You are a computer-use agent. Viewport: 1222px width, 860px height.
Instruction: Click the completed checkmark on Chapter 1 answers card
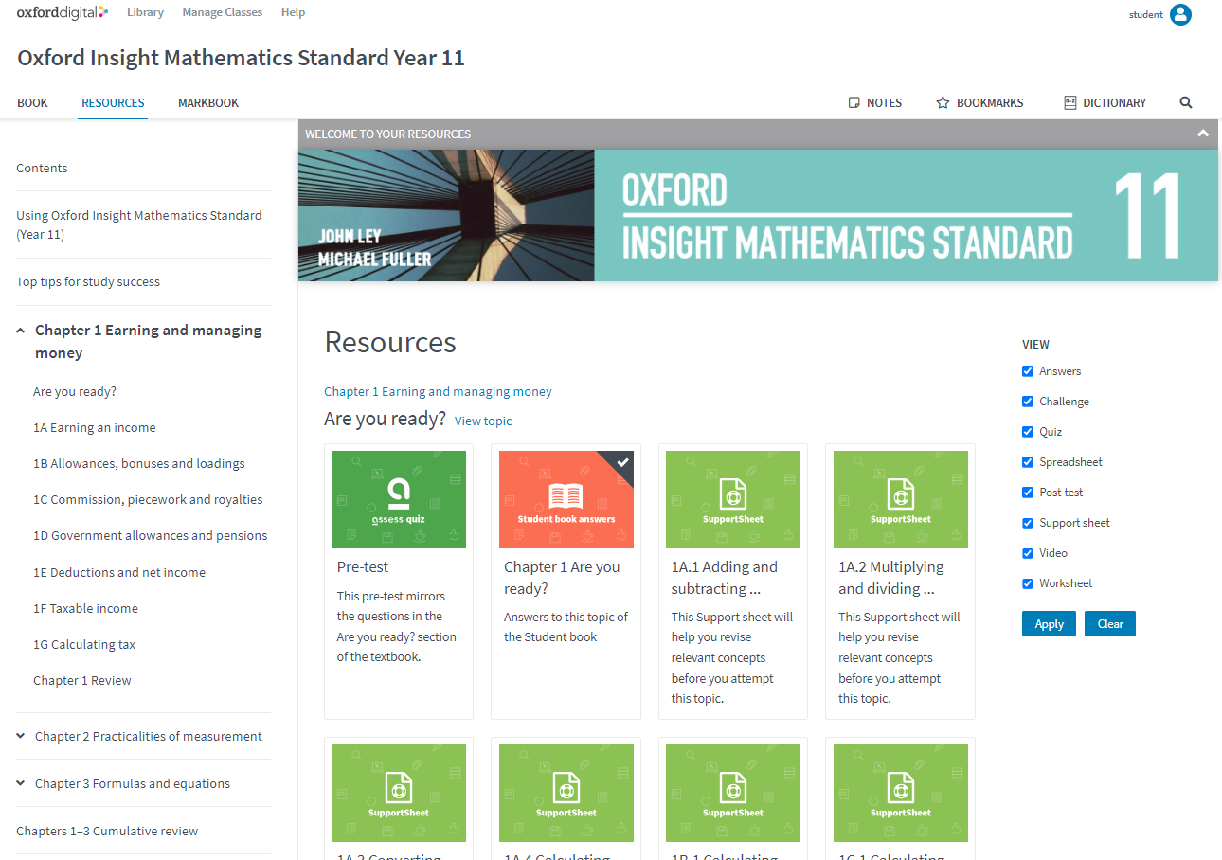(x=622, y=462)
